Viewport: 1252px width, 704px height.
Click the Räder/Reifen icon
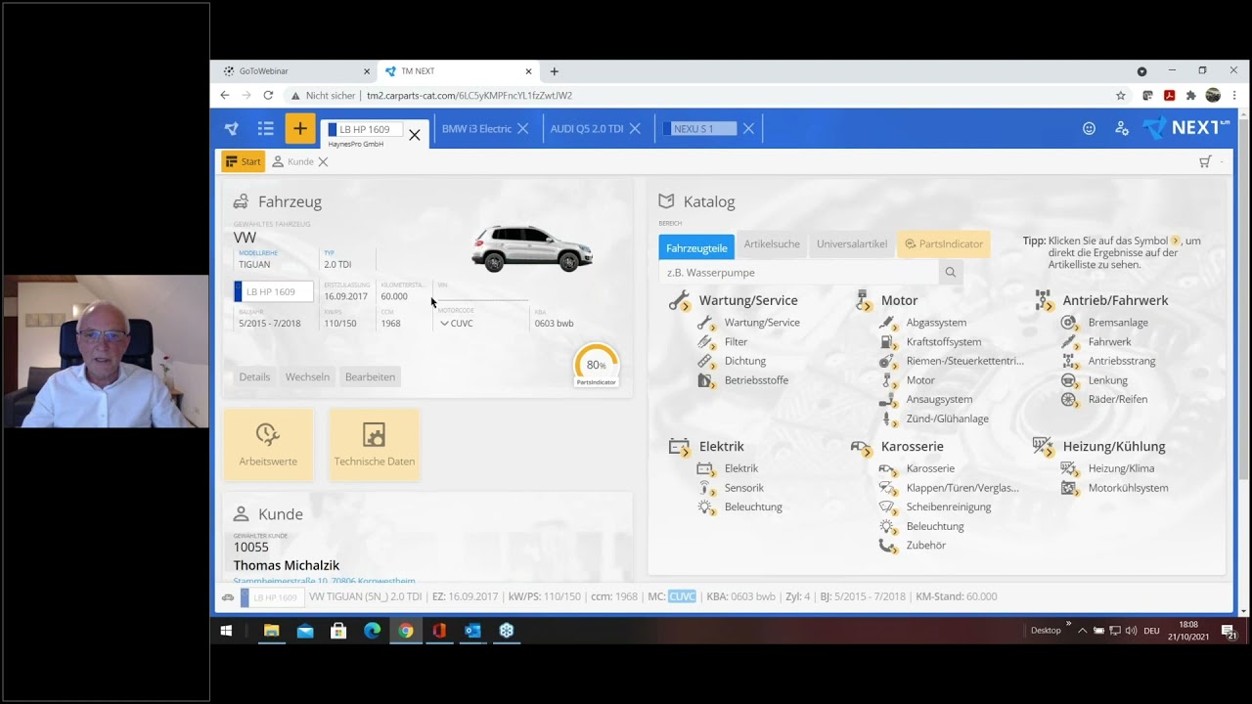(x=1069, y=399)
